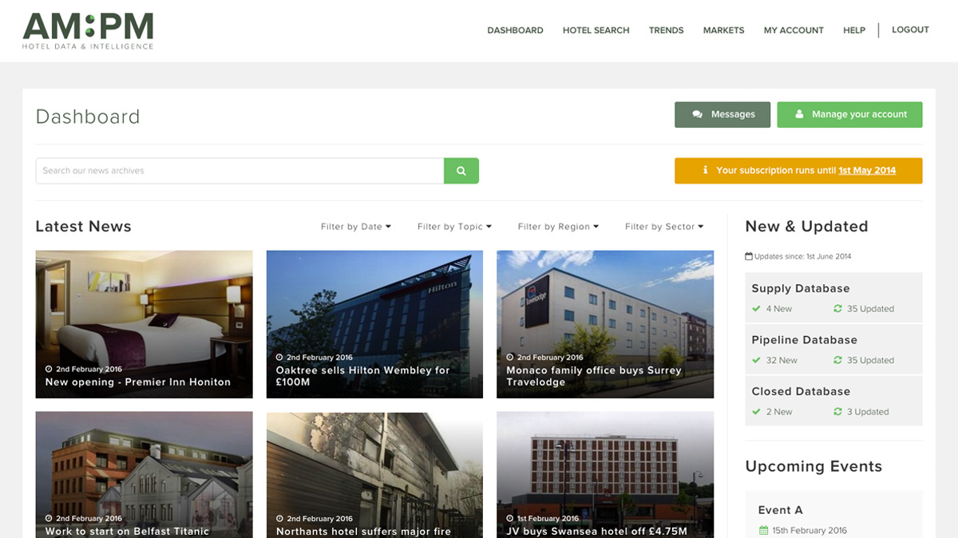The height and width of the screenshot is (538, 958).
Task: Click 35 Updated under Supply Database
Action: click(x=870, y=309)
